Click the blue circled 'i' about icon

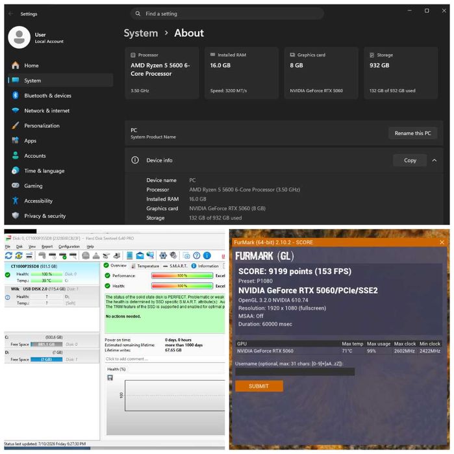207,255
